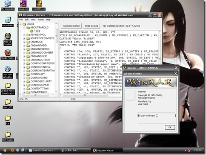The height and width of the screenshot is (155, 206).
Task: Click the Resource Hacker title bar icon
Action: (21, 15)
